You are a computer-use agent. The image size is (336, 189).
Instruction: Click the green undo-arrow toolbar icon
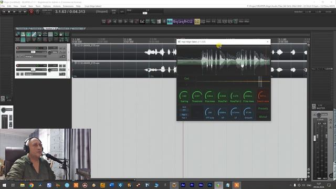[56, 34]
